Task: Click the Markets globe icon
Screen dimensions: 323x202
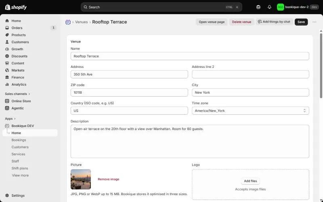Action: coord(7,70)
